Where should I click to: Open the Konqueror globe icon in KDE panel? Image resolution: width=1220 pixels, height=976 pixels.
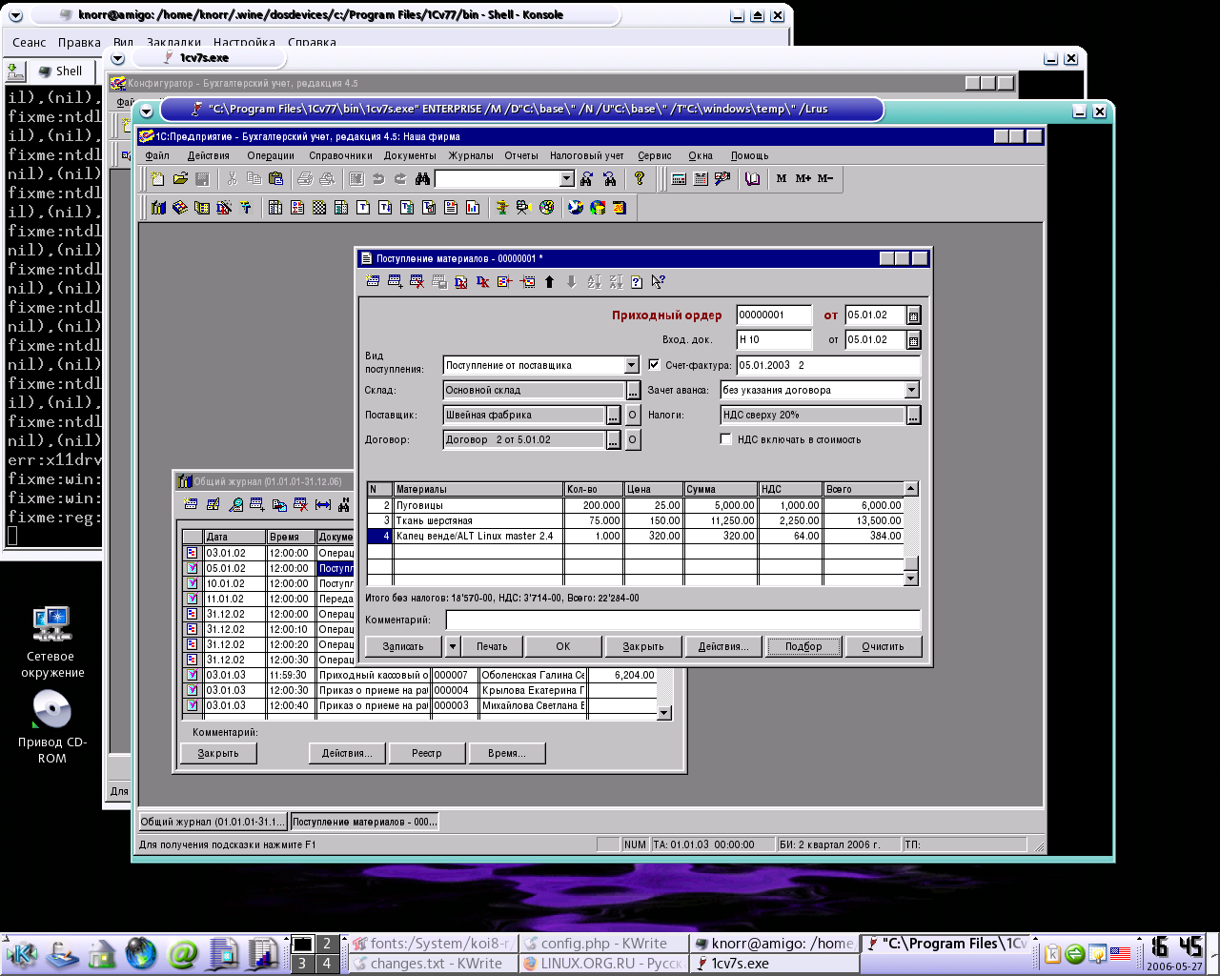[x=141, y=953]
